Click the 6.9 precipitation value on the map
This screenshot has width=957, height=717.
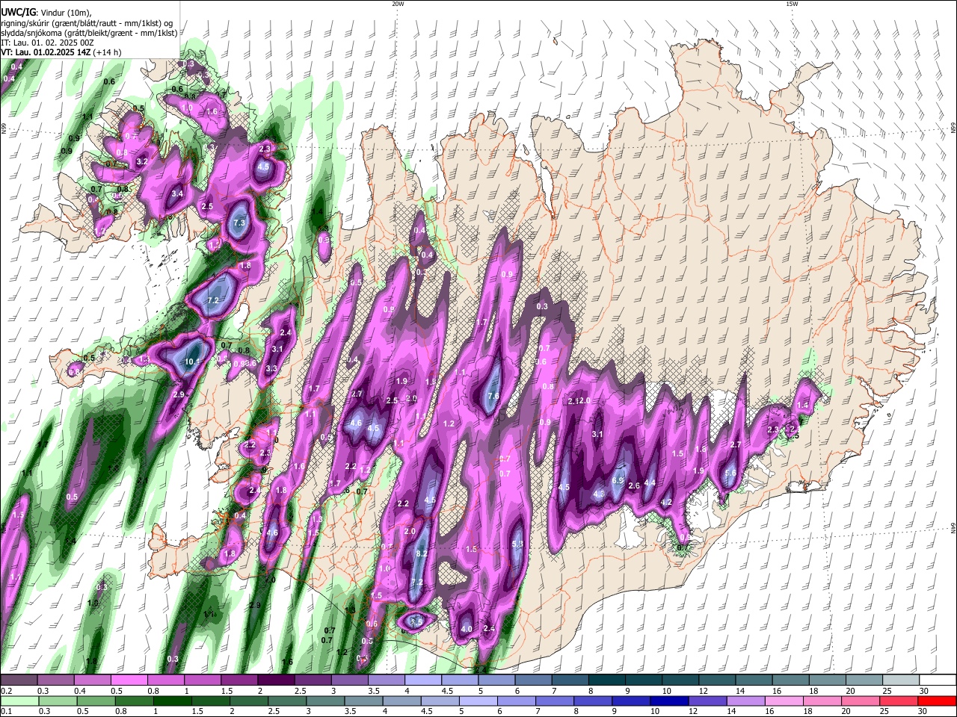[618, 480]
